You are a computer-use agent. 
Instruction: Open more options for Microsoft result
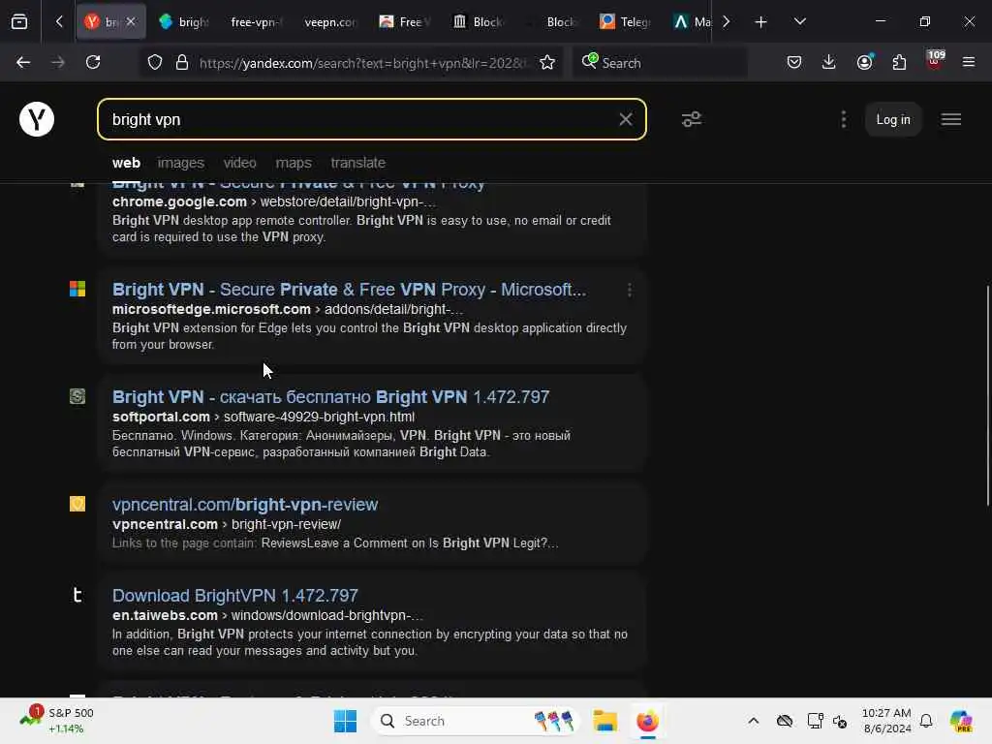click(x=629, y=290)
